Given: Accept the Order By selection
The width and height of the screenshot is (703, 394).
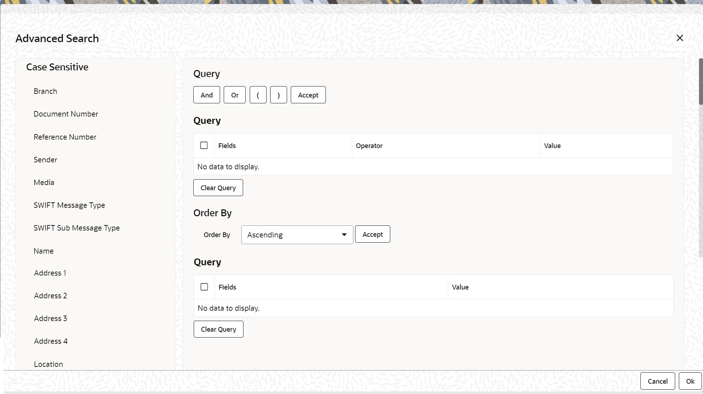Looking at the screenshot, I should (373, 234).
